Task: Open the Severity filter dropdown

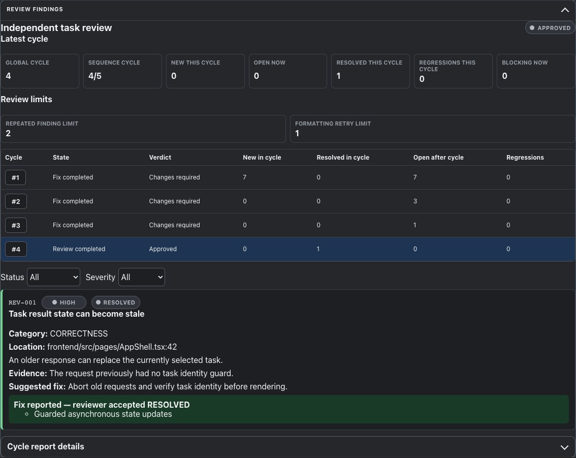Action: [141, 277]
